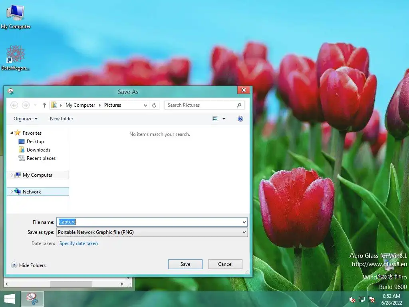
Task: Create a New folder
Action: click(62, 118)
